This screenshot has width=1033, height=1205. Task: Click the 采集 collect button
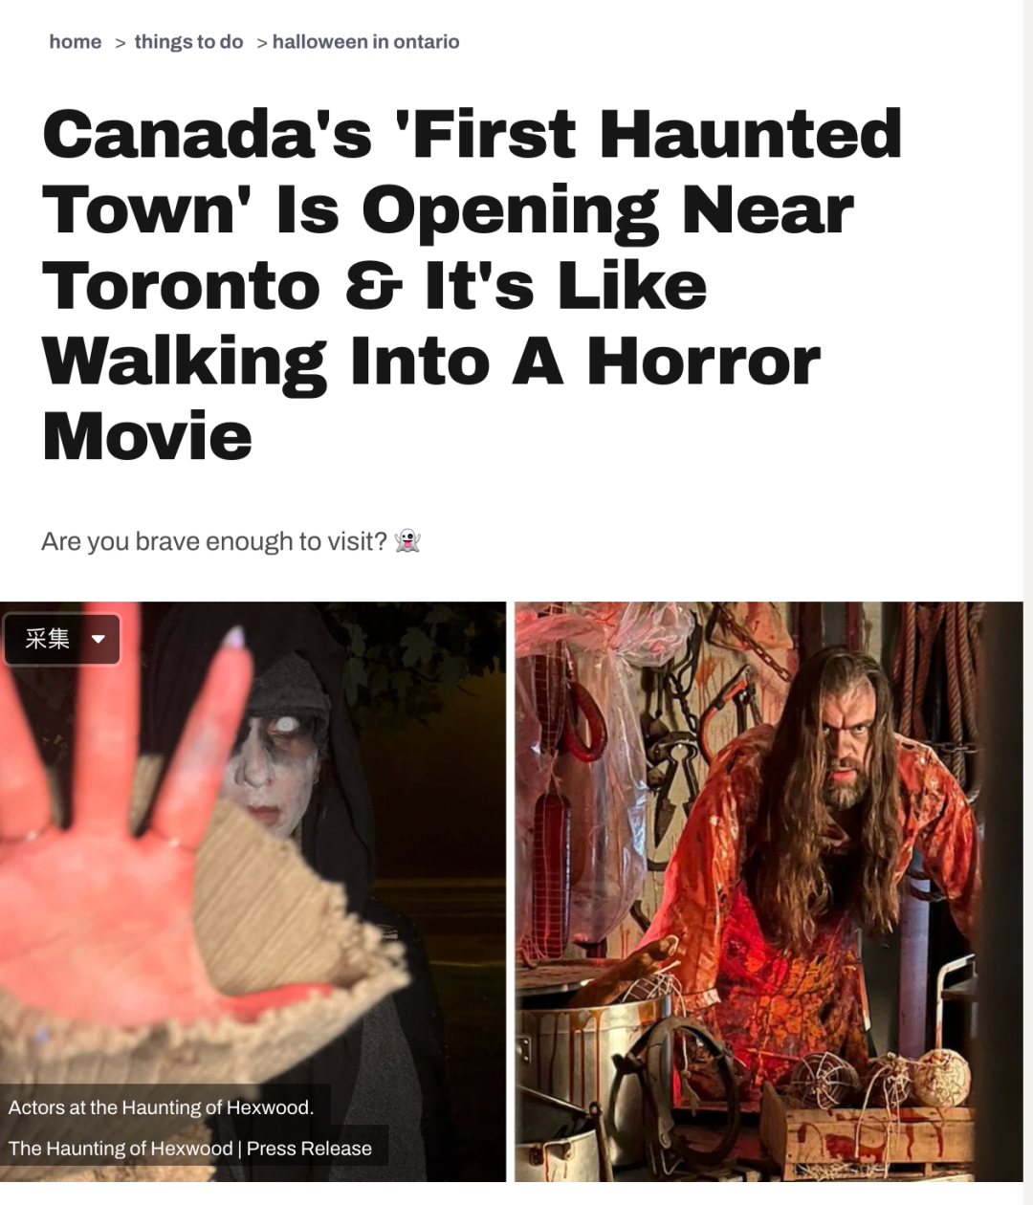48,639
